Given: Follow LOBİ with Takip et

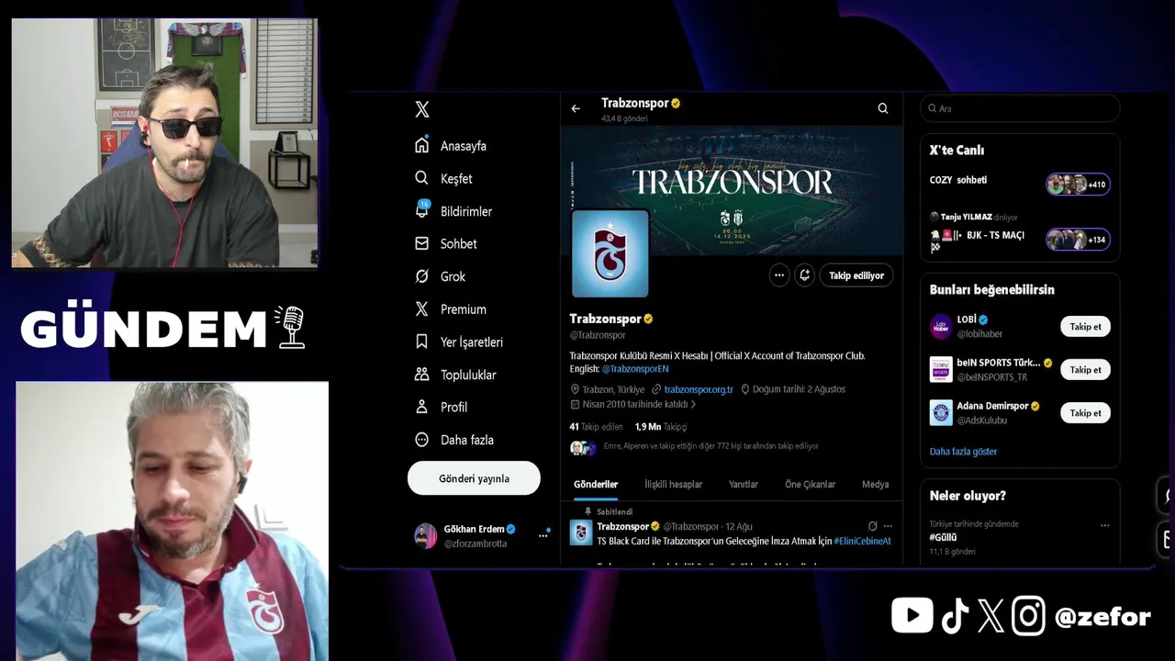Looking at the screenshot, I should 1085,327.
